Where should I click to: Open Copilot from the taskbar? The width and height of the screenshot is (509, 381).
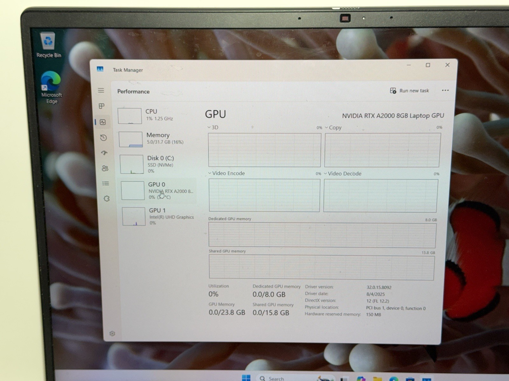tap(360, 379)
